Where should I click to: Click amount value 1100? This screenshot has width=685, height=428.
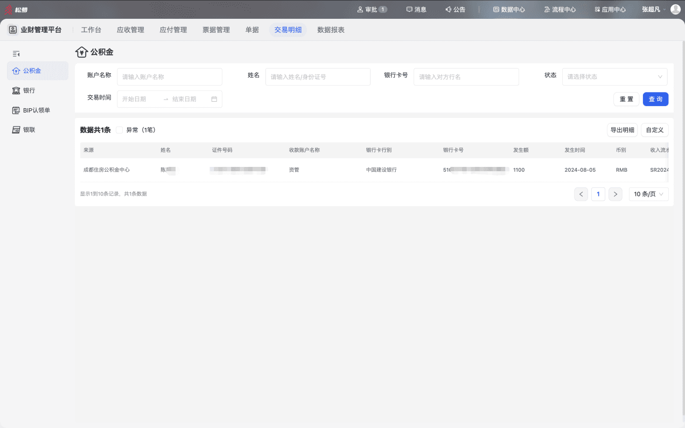(x=519, y=170)
